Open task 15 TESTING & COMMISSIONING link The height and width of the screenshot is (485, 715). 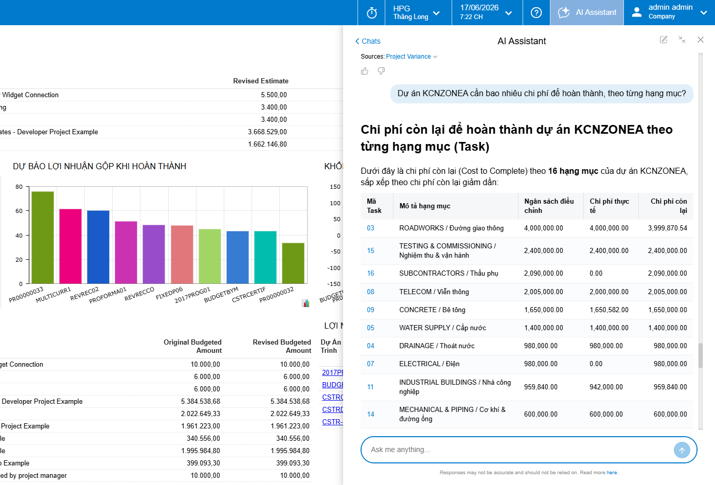(x=370, y=250)
